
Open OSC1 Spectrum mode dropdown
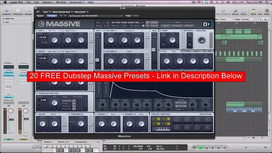click(x=71, y=31)
